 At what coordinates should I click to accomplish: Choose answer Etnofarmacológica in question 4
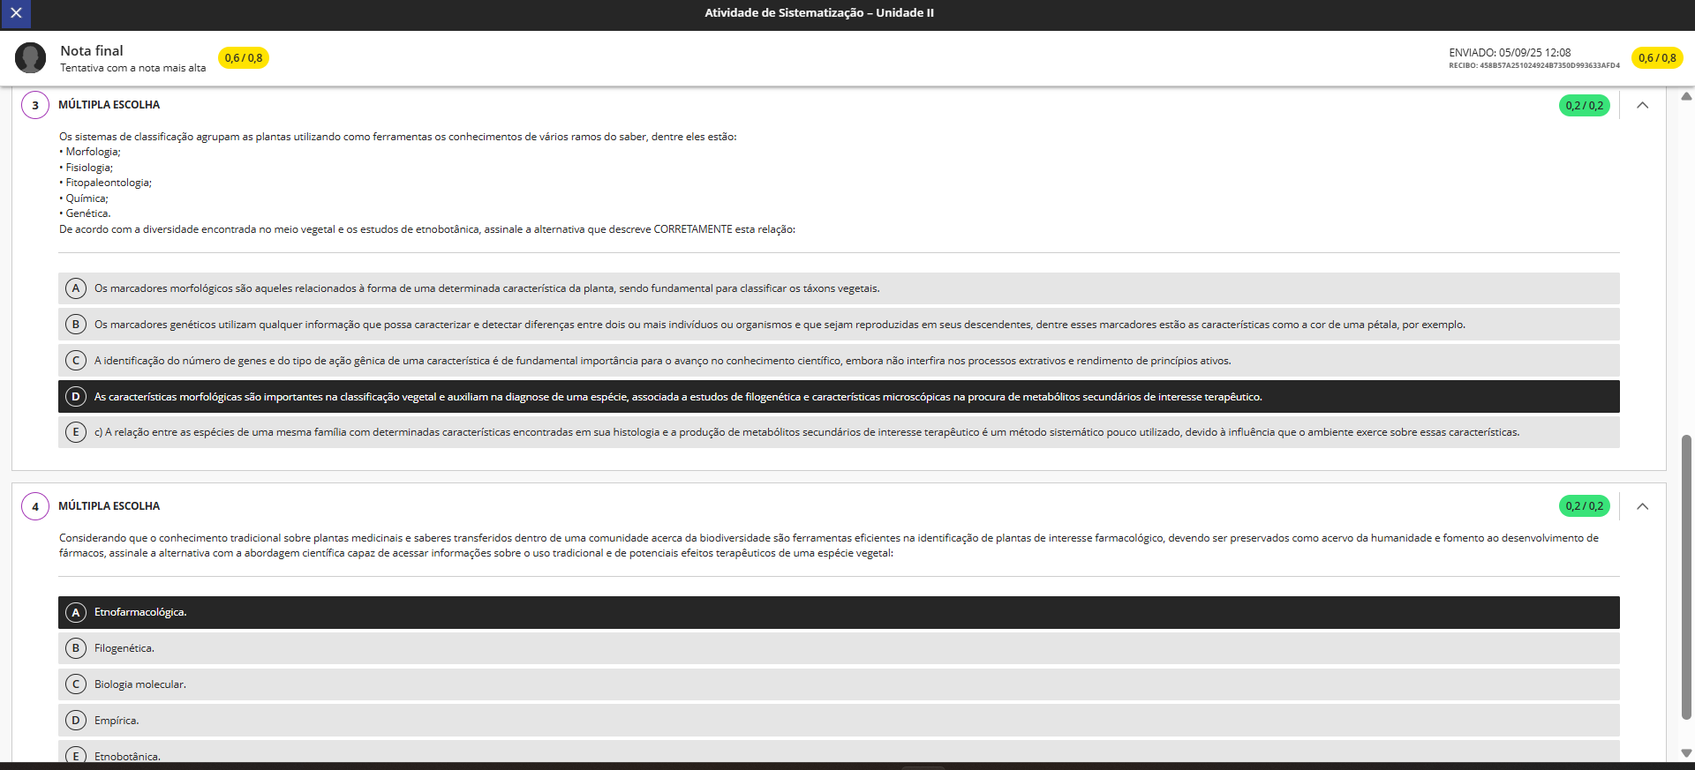[x=839, y=612]
